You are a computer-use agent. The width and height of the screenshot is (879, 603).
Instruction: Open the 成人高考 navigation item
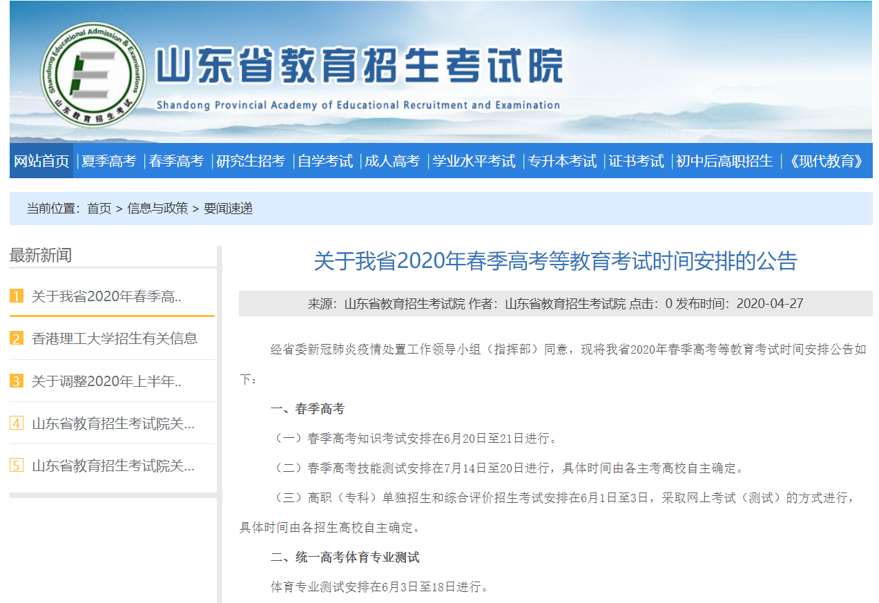click(392, 161)
